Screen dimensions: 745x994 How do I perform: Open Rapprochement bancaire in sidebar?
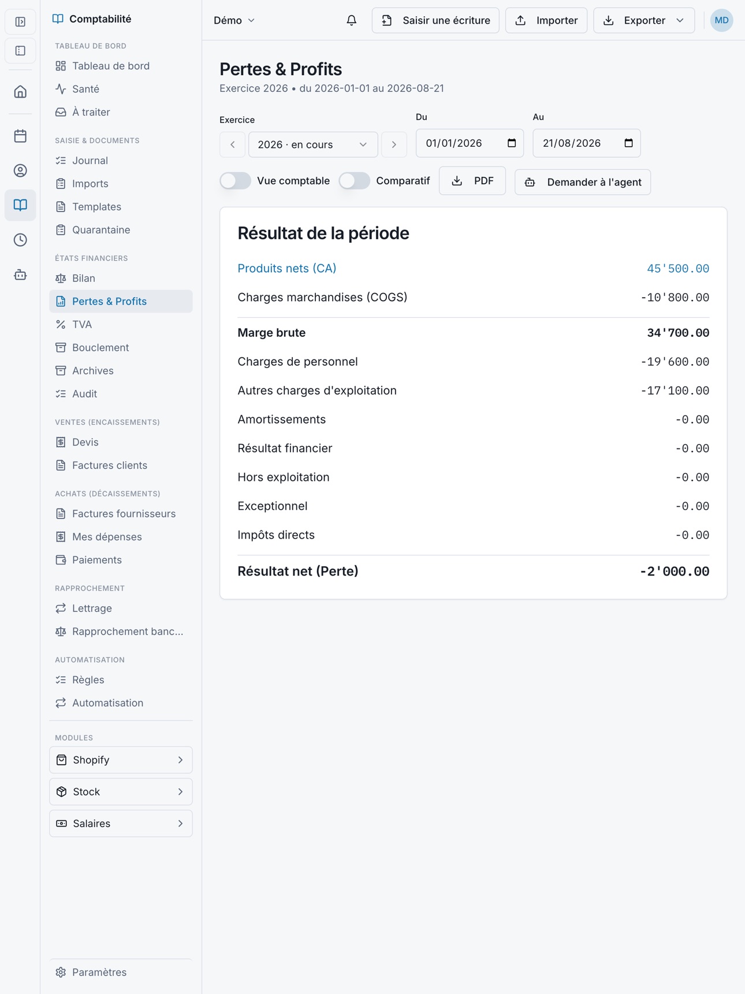[121, 632]
